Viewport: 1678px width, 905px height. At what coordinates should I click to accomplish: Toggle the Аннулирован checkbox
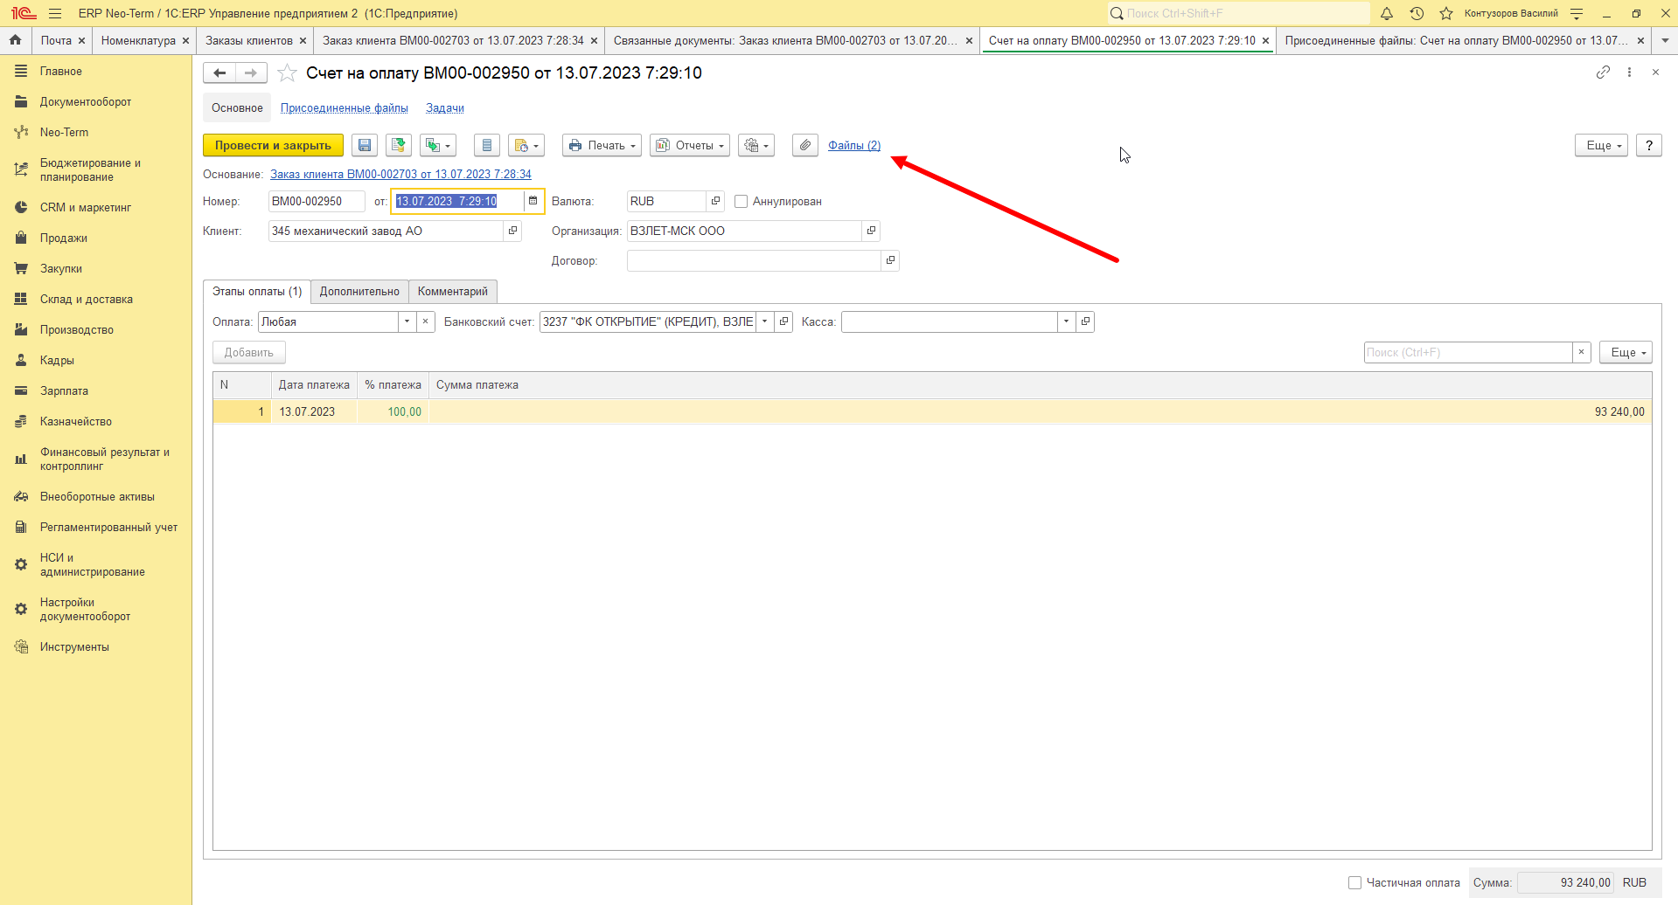(742, 201)
